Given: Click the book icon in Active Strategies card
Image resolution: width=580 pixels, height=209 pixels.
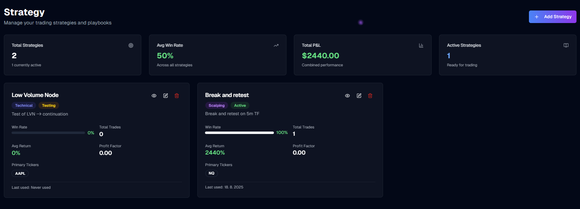Looking at the screenshot, I should click(566, 45).
